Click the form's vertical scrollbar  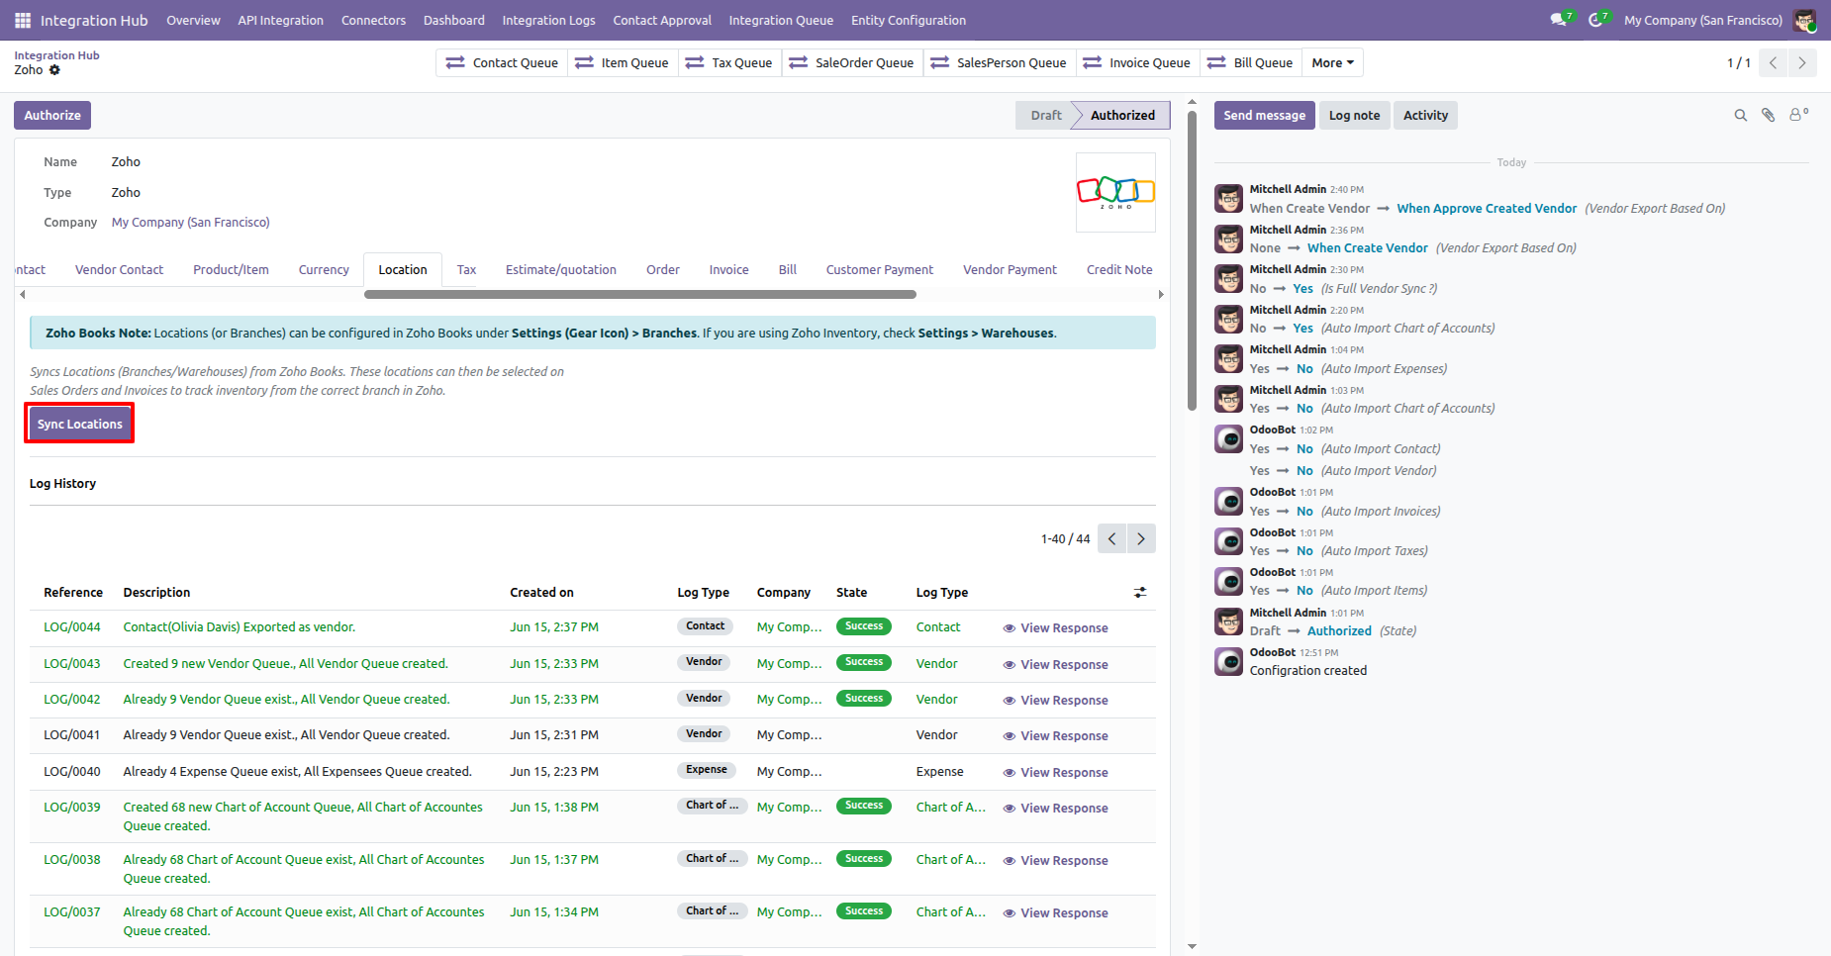tap(1193, 260)
